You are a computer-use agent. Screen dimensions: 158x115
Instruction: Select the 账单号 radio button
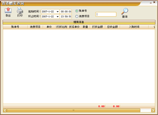pyautogui.click(x=77, y=11)
